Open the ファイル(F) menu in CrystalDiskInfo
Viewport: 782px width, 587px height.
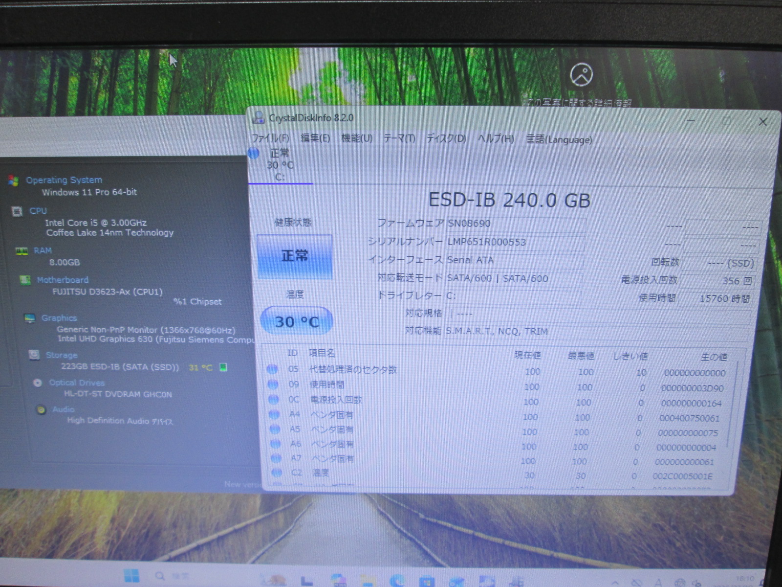[x=270, y=138]
